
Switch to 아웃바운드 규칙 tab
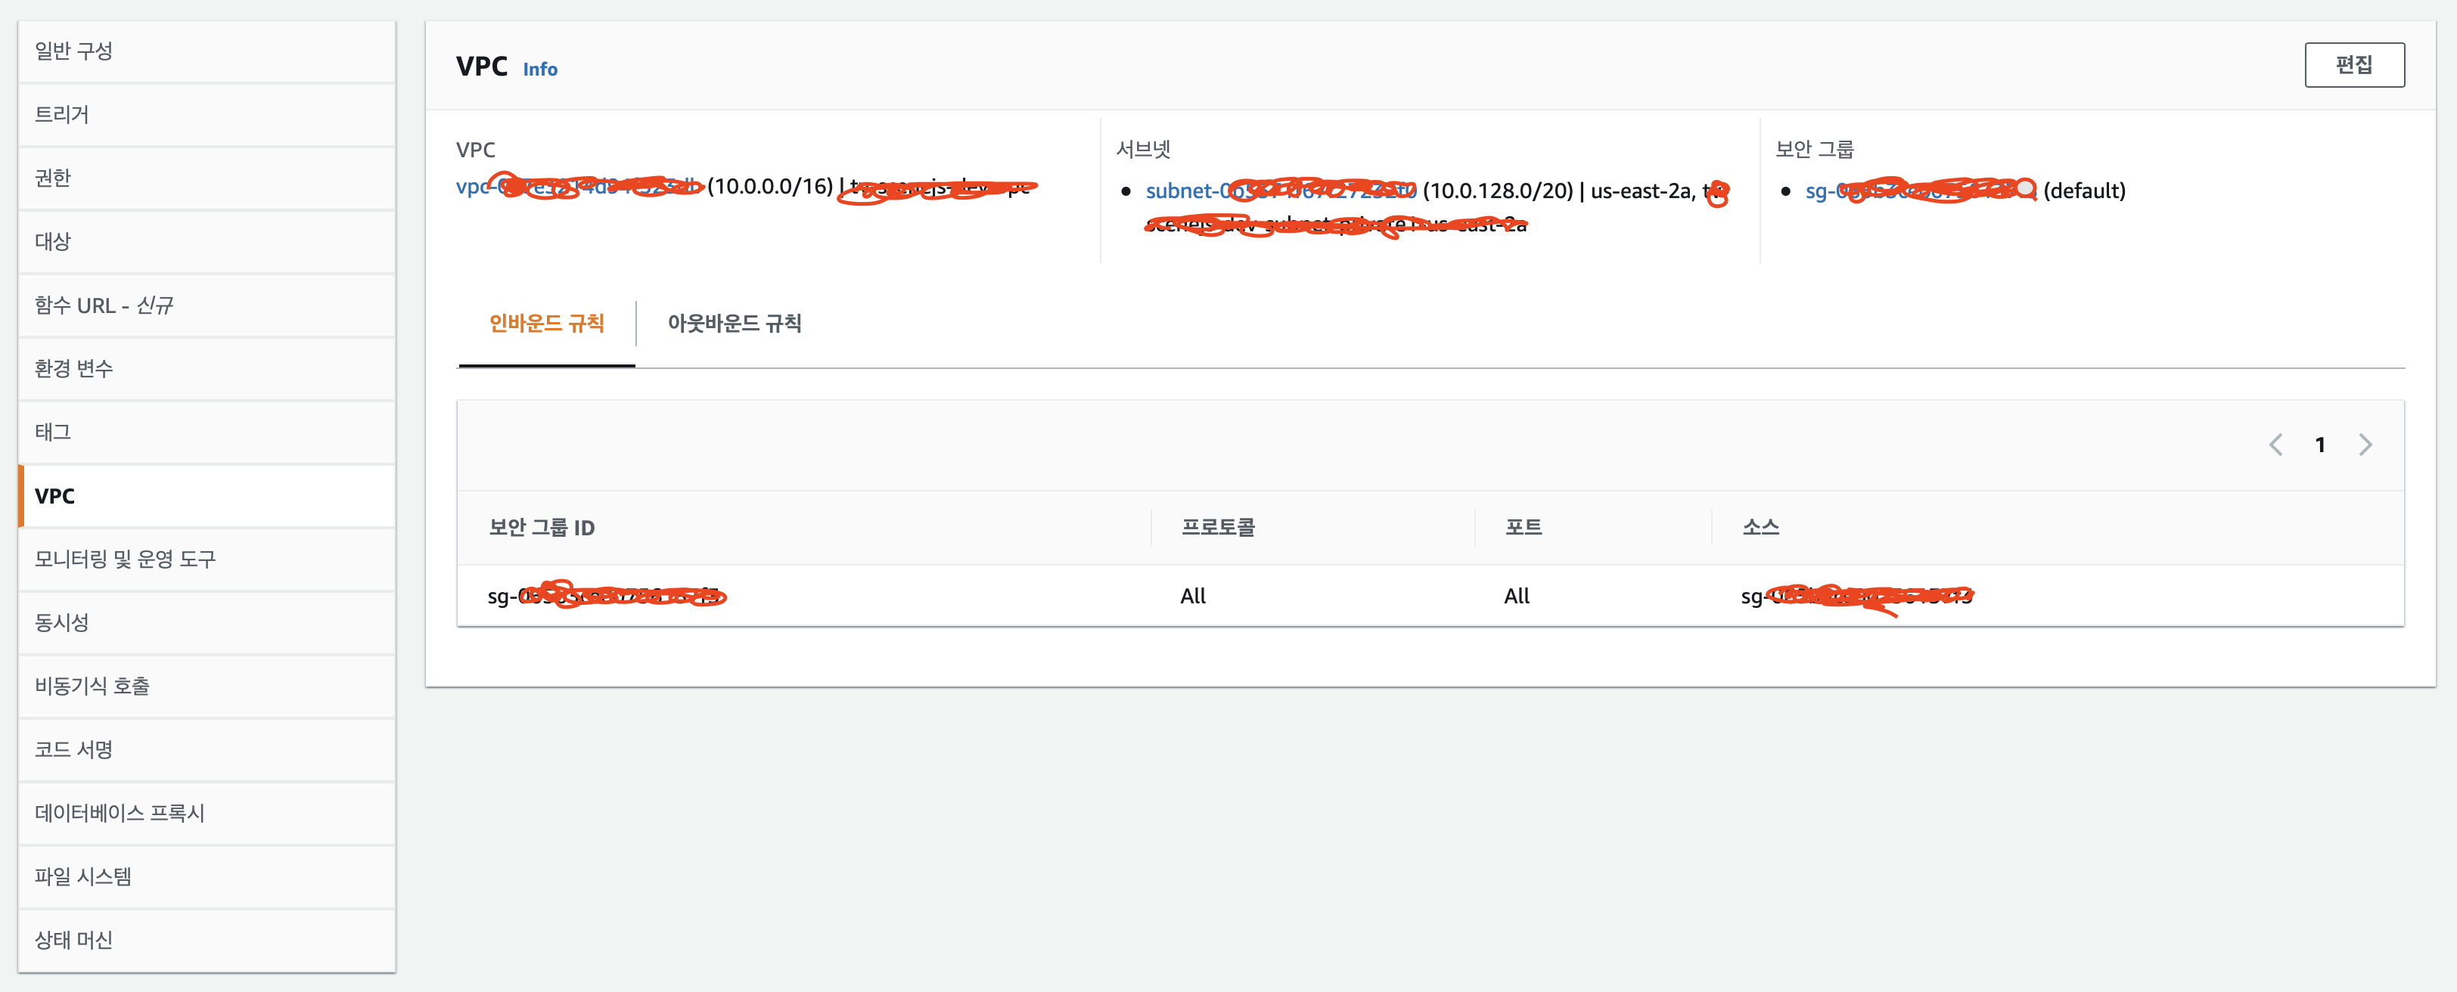(734, 324)
